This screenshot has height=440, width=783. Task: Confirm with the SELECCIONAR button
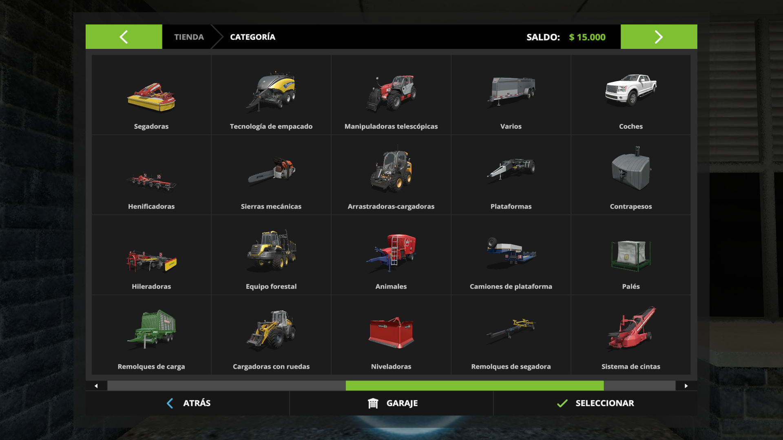point(595,403)
